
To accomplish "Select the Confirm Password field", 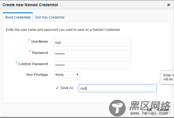I will 92,65.
